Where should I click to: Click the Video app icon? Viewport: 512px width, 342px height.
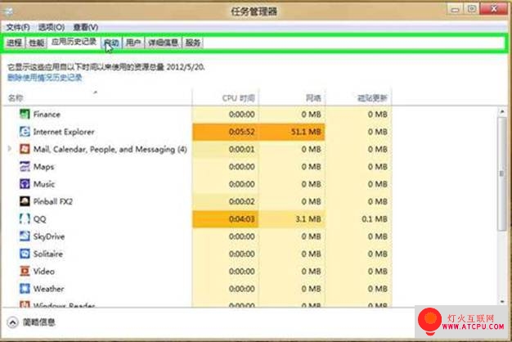pos(25,271)
